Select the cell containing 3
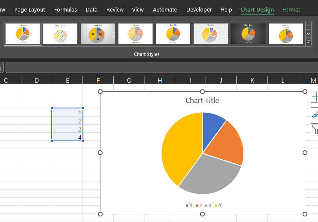Image resolution: width=318 pixels, height=222 pixels. point(68,129)
